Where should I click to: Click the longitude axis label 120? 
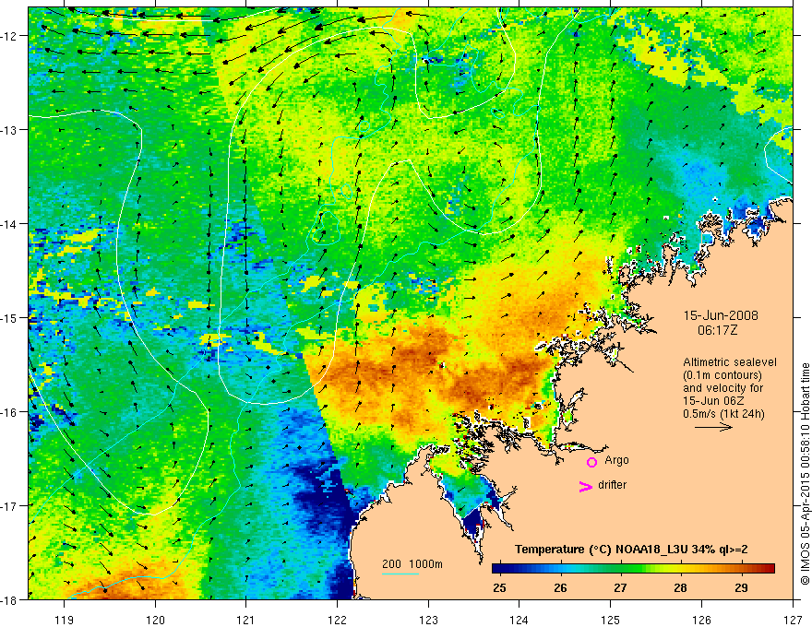tap(155, 620)
